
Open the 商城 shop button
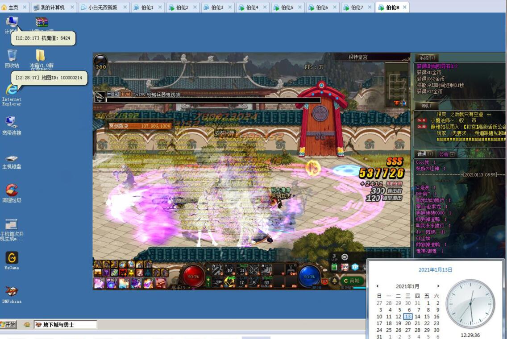point(352,281)
